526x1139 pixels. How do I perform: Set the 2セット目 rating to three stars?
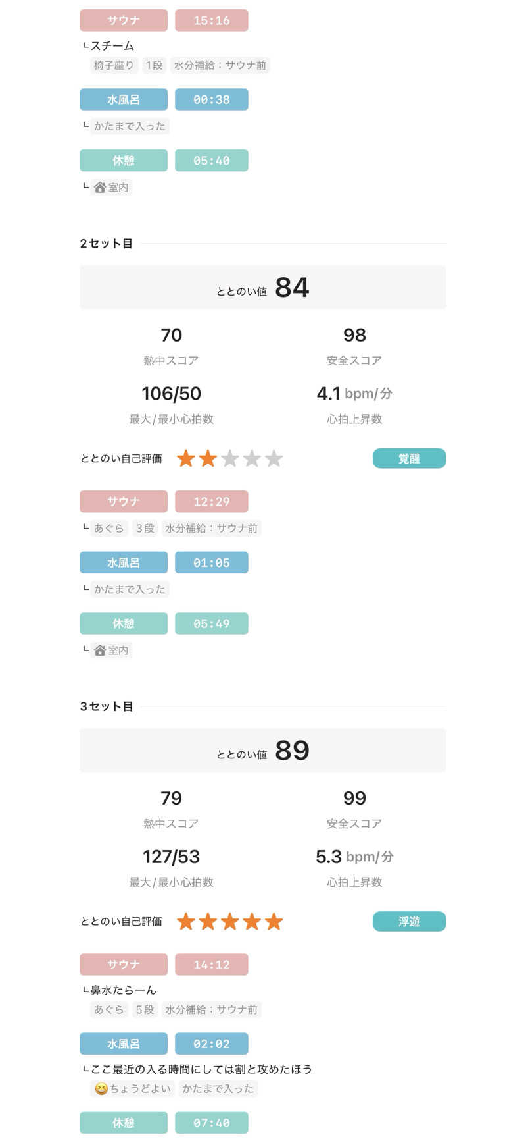(229, 459)
